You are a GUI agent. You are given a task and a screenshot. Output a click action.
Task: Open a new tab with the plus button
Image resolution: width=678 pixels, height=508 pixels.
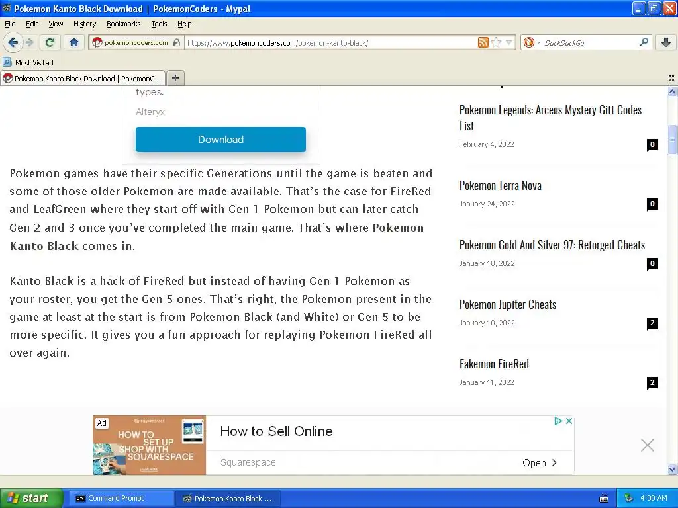point(175,78)
